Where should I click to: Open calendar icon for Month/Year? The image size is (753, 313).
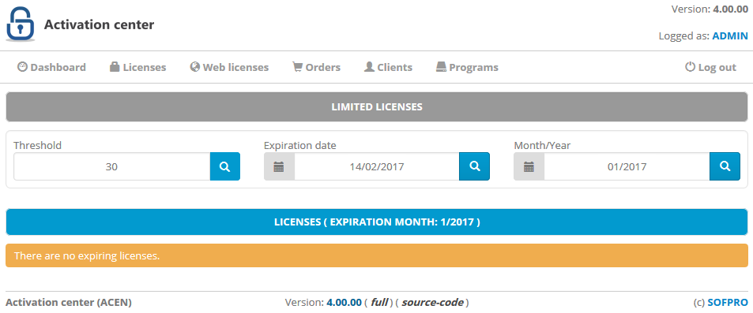click(x=529, y=166)
